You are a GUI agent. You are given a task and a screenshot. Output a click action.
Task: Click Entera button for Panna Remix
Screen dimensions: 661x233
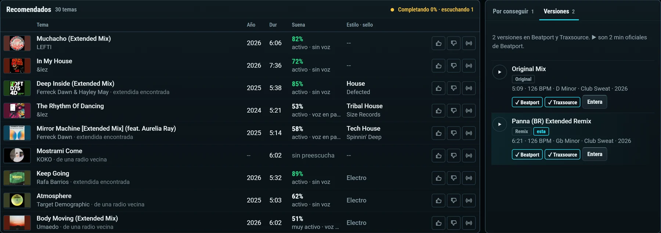point(595,154)
